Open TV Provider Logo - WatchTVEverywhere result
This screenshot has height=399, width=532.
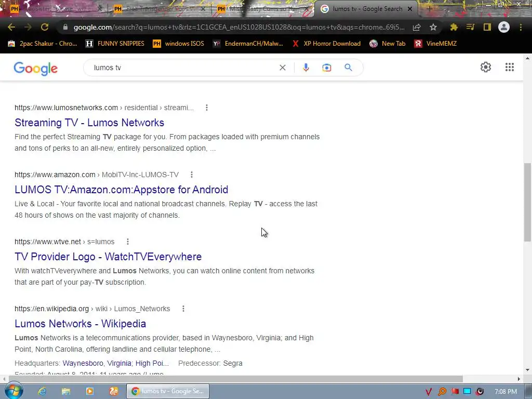coord(108,257)
